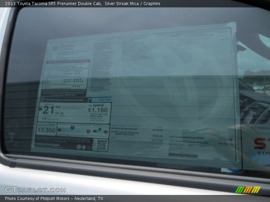
Task: Click the large "21" MPG figure on the sticker
Action: click(x=48, y=110)
